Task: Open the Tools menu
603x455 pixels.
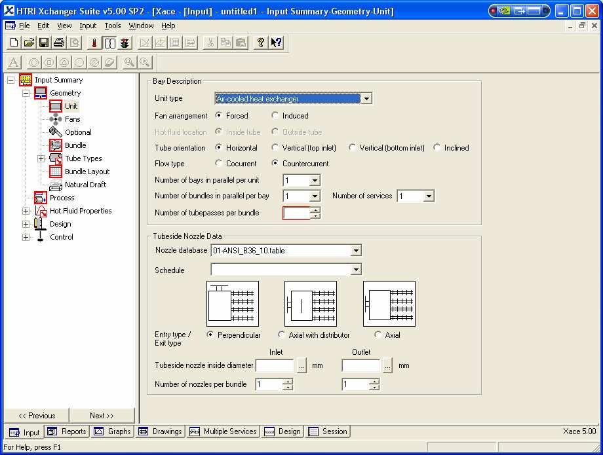Action: tap(113, 26)
